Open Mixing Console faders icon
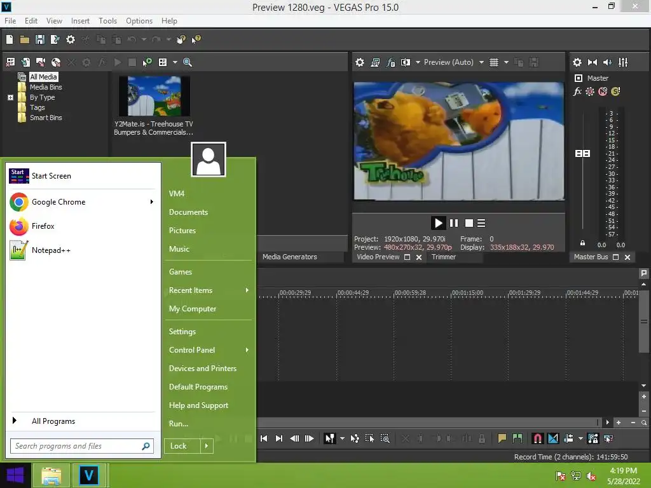The image size is (651, 488). 623,62
